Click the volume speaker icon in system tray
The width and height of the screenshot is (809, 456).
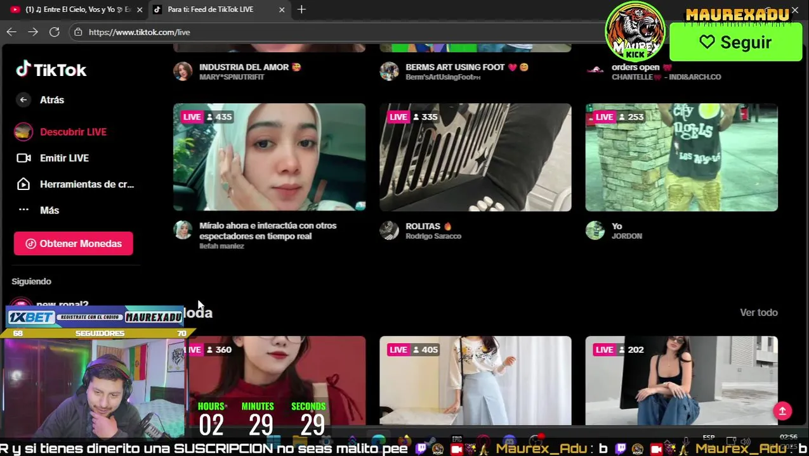pyautogui.click(x=745, y=441)
